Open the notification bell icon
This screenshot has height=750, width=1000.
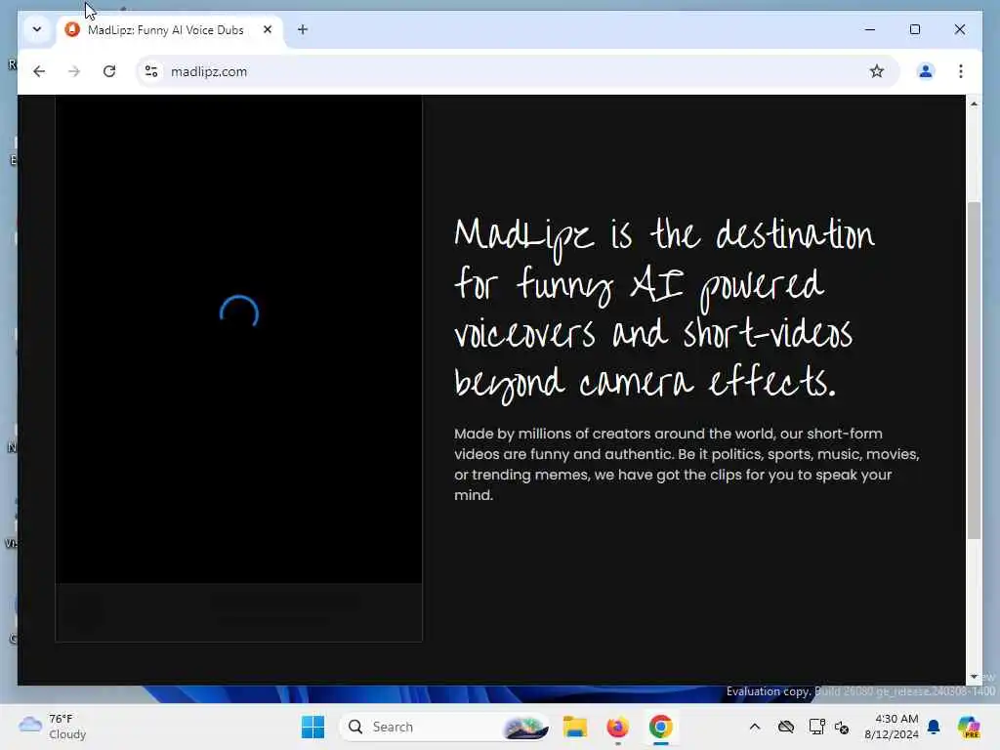tap(934, 727)
